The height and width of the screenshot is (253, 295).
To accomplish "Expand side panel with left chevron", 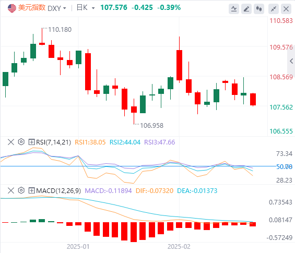I will (x=291, y=61).
